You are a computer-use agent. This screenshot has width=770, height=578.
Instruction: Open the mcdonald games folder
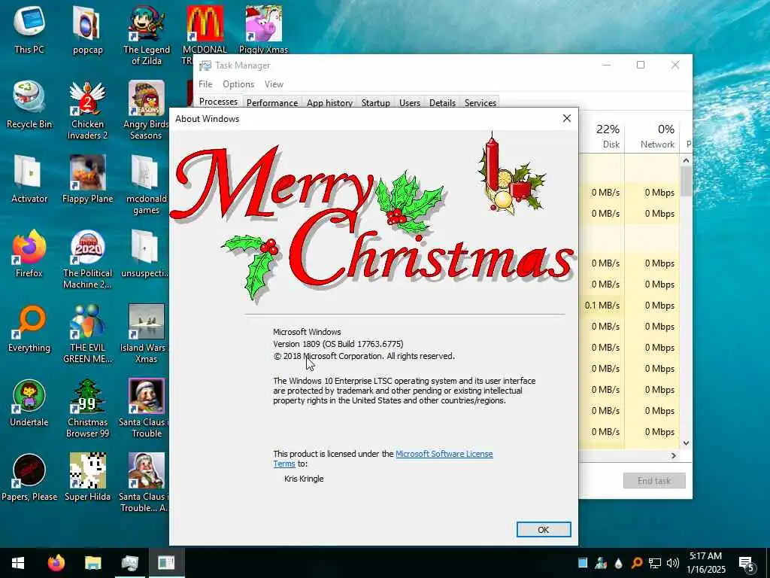(146, 184)
